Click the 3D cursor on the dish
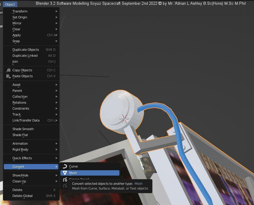The width and height of the screenshot is (254, 205). point(124,119)
